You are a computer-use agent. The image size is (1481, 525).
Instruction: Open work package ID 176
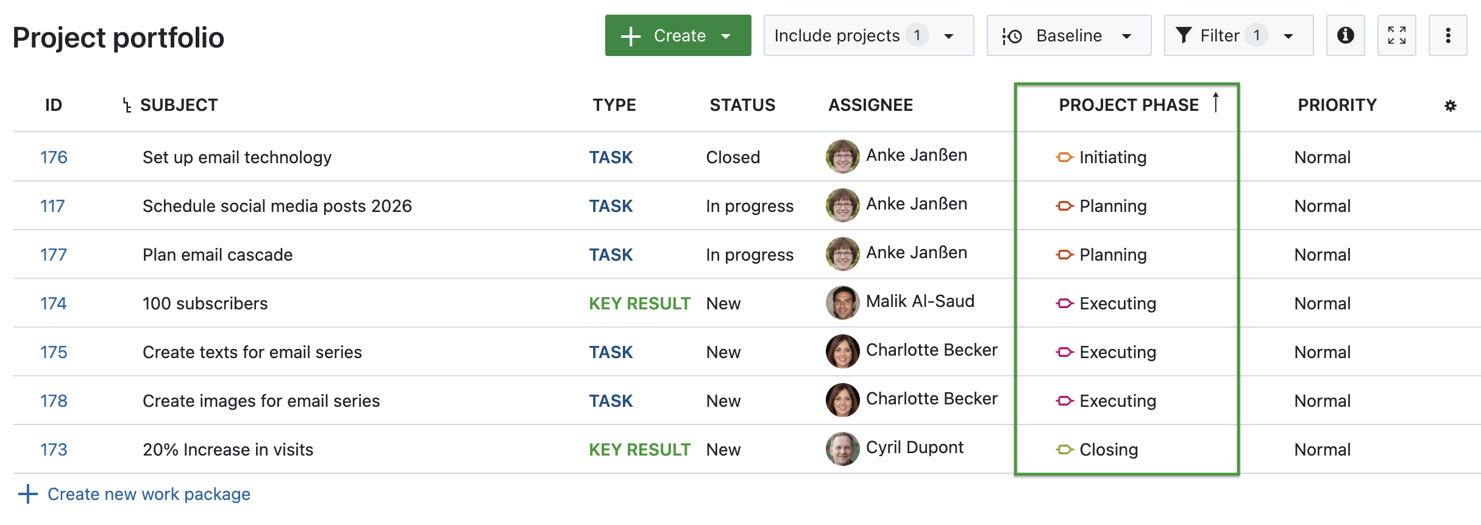[x=54, y=158]
